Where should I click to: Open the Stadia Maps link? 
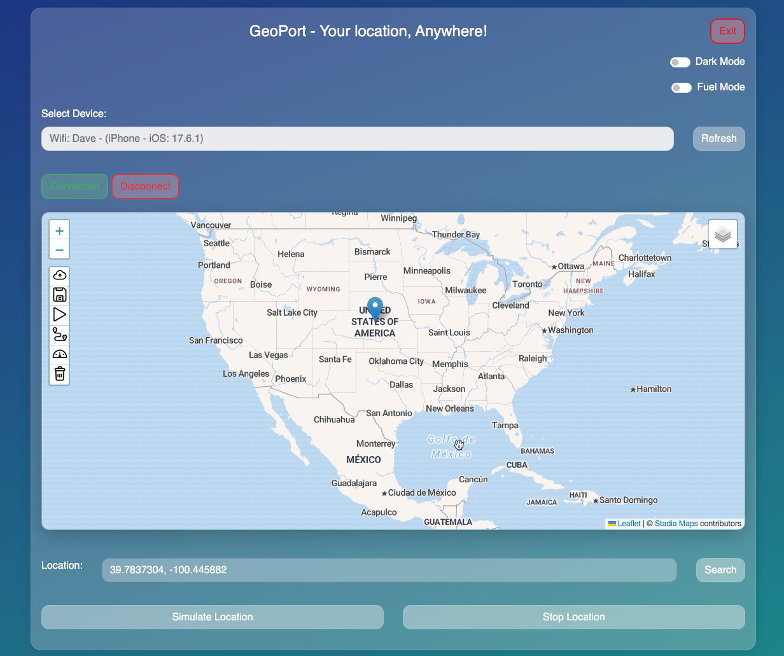[x=676, y=524]
